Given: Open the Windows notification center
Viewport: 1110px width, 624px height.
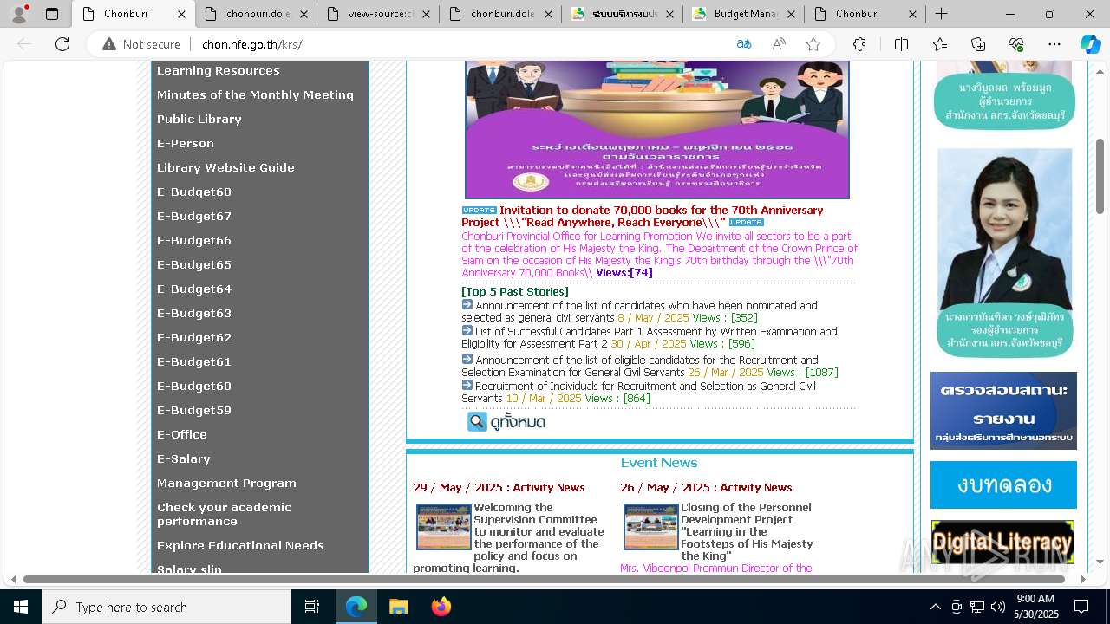Looking at the screenshot, I should (1081, 607).
